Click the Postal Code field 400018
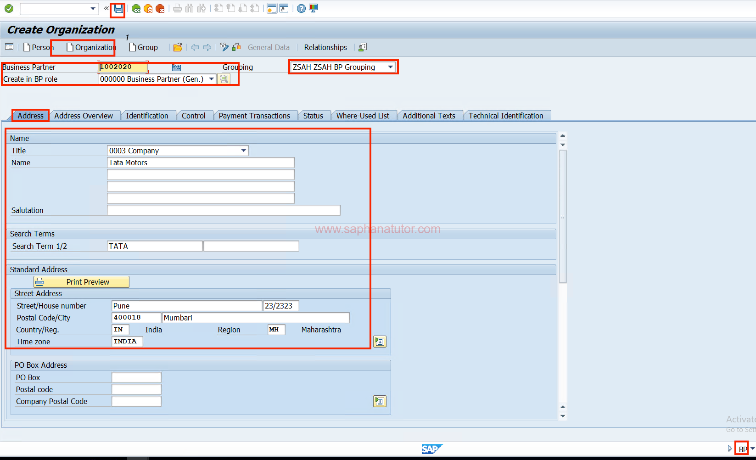 point(136,318)
